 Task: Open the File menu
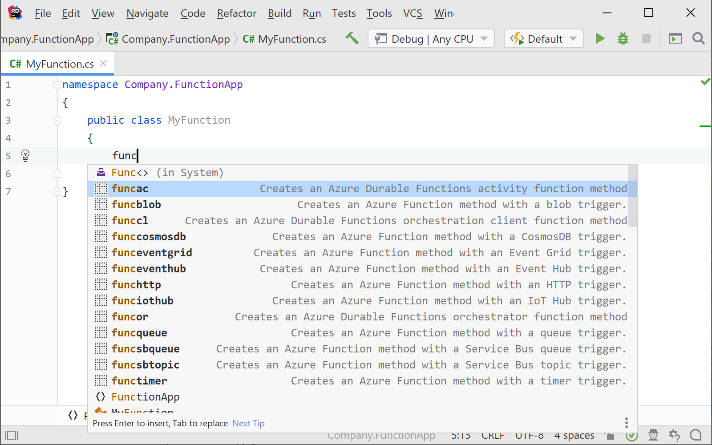point(43,13)
